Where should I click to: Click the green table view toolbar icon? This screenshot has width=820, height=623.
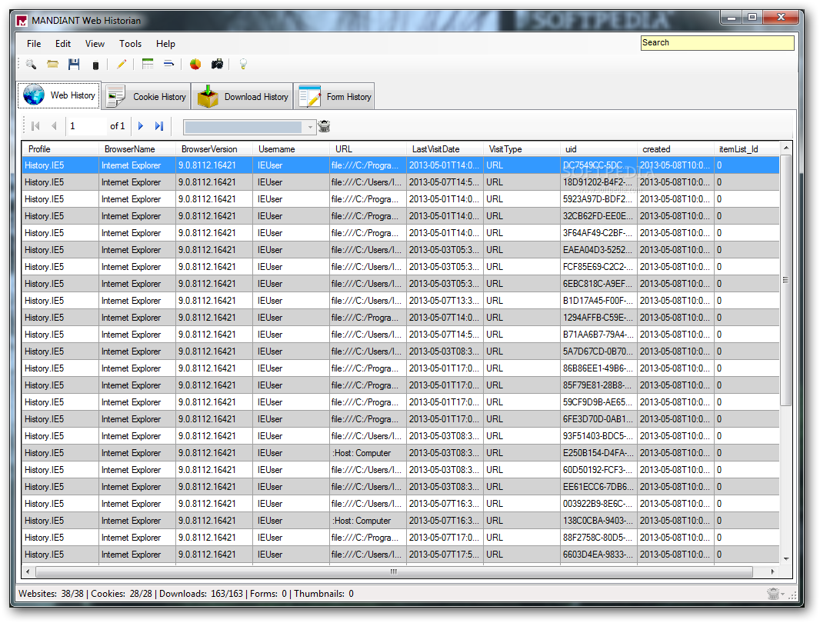coord(148,64)
